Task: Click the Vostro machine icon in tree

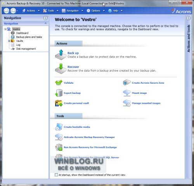Action: pos(9,29)
